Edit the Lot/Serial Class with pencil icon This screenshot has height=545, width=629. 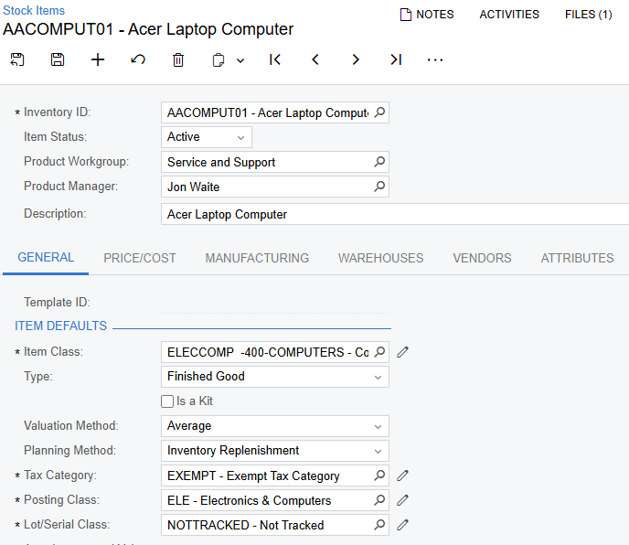click(x=402, y=525)
